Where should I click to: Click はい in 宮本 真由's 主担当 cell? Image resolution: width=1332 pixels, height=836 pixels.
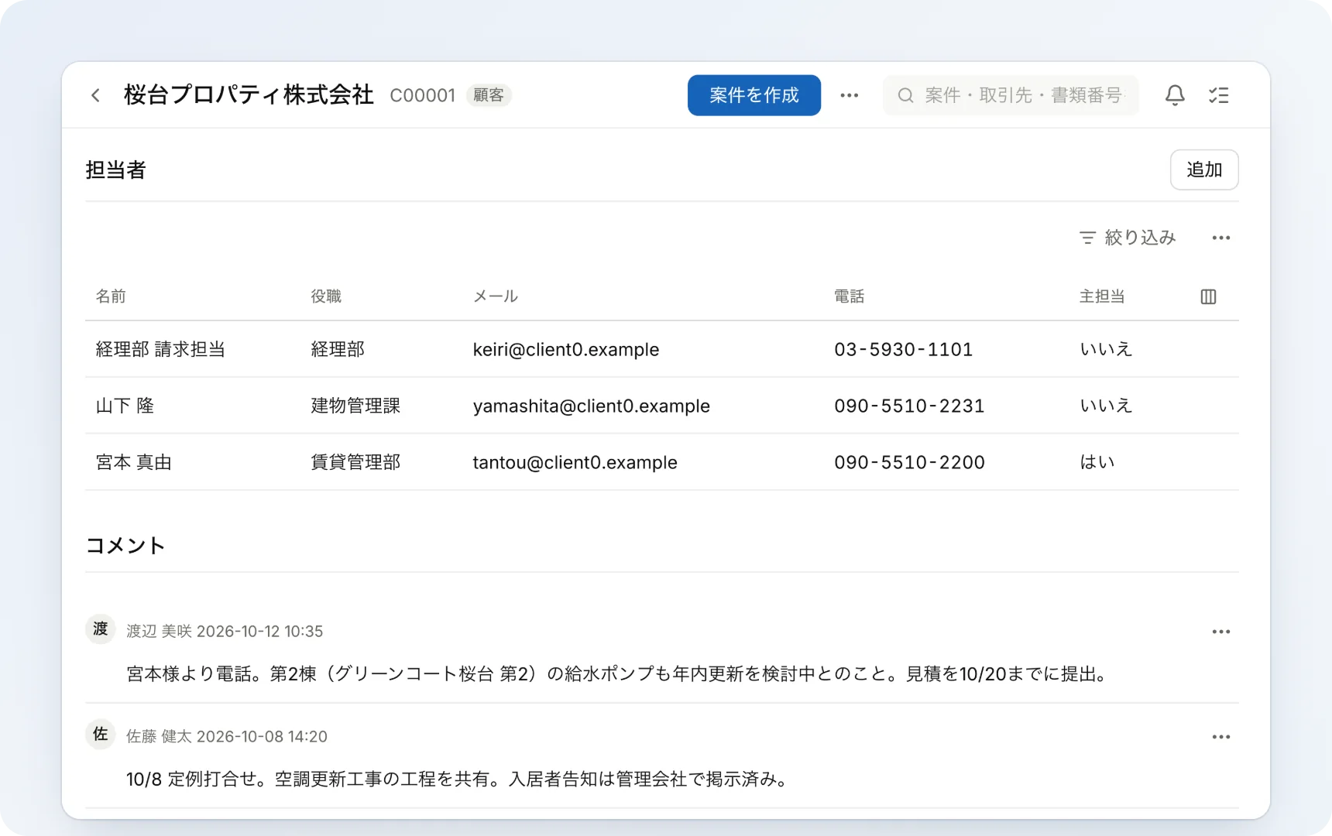click(x=1097, y=462)
